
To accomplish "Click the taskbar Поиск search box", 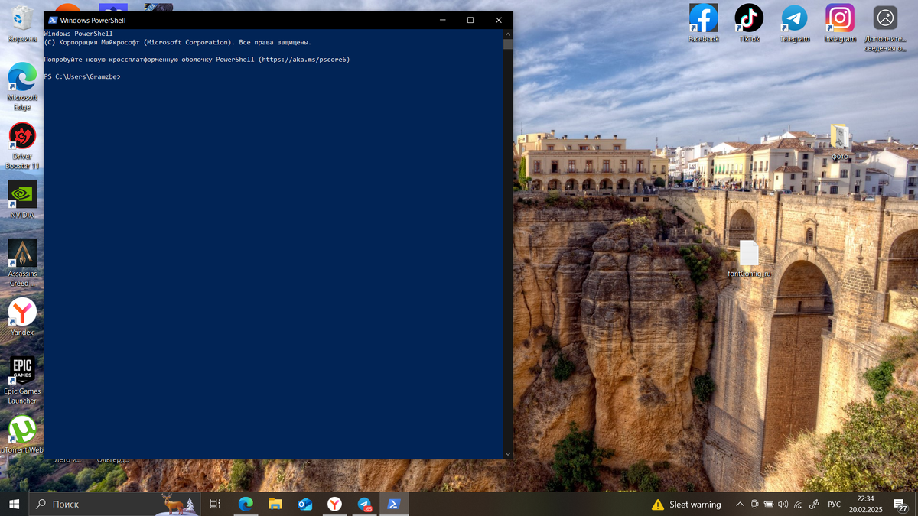I will click(x=115, y=504).
